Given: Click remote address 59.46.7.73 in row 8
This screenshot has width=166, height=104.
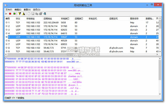Looking at the screenshot, I should pos(49,48).
